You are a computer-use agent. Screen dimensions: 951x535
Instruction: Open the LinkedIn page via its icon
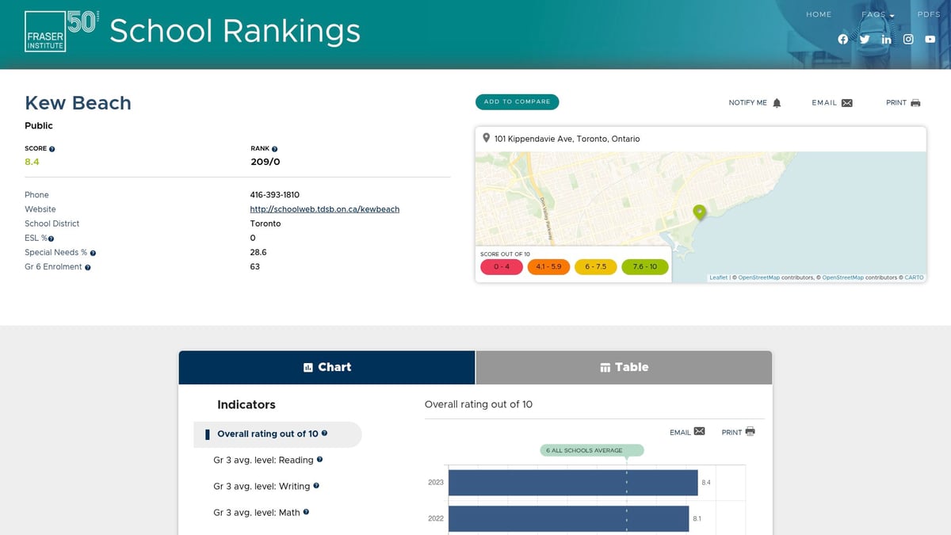pos(886,39)
